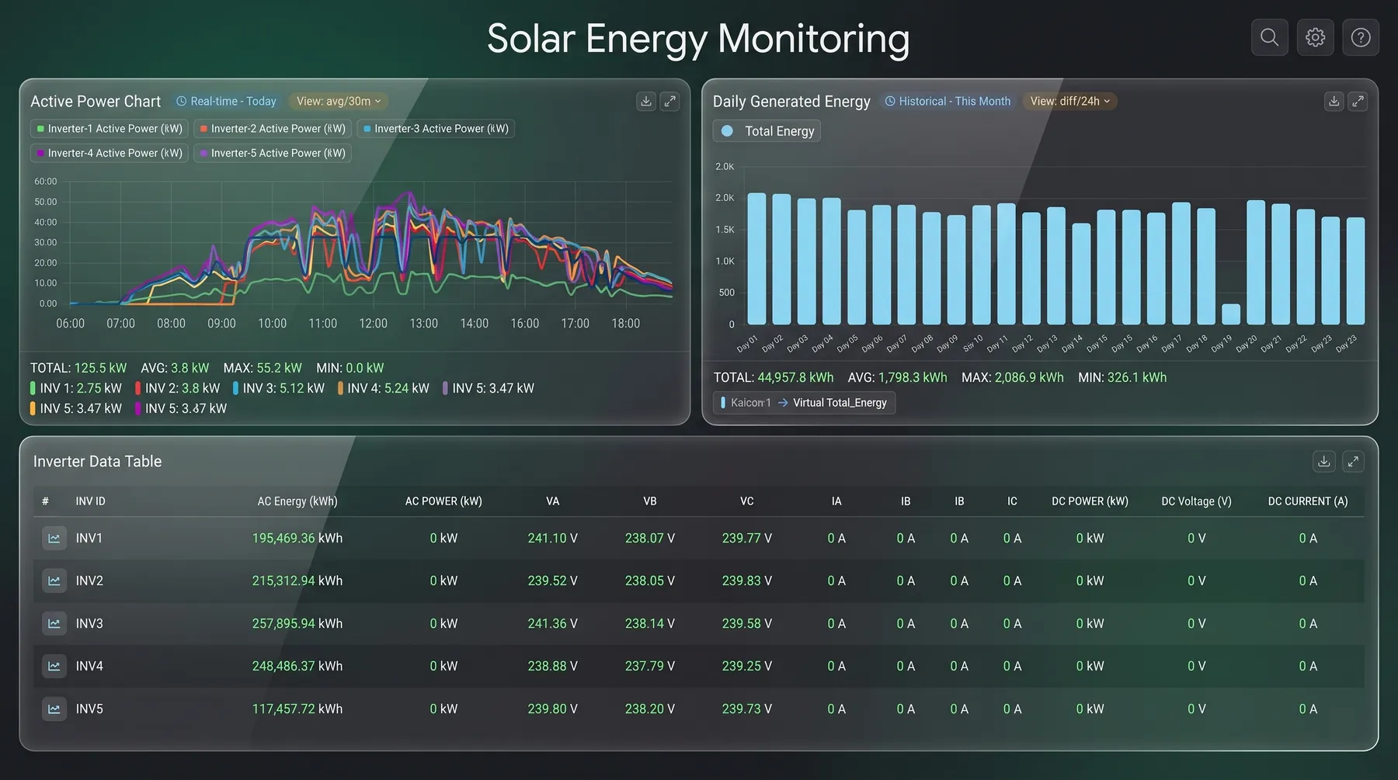Click the Historical - This Month time range

(x=948, y=102)
